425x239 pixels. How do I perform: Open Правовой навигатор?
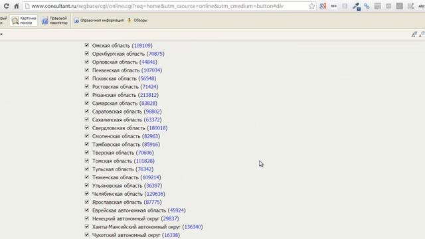coord(54,21)
